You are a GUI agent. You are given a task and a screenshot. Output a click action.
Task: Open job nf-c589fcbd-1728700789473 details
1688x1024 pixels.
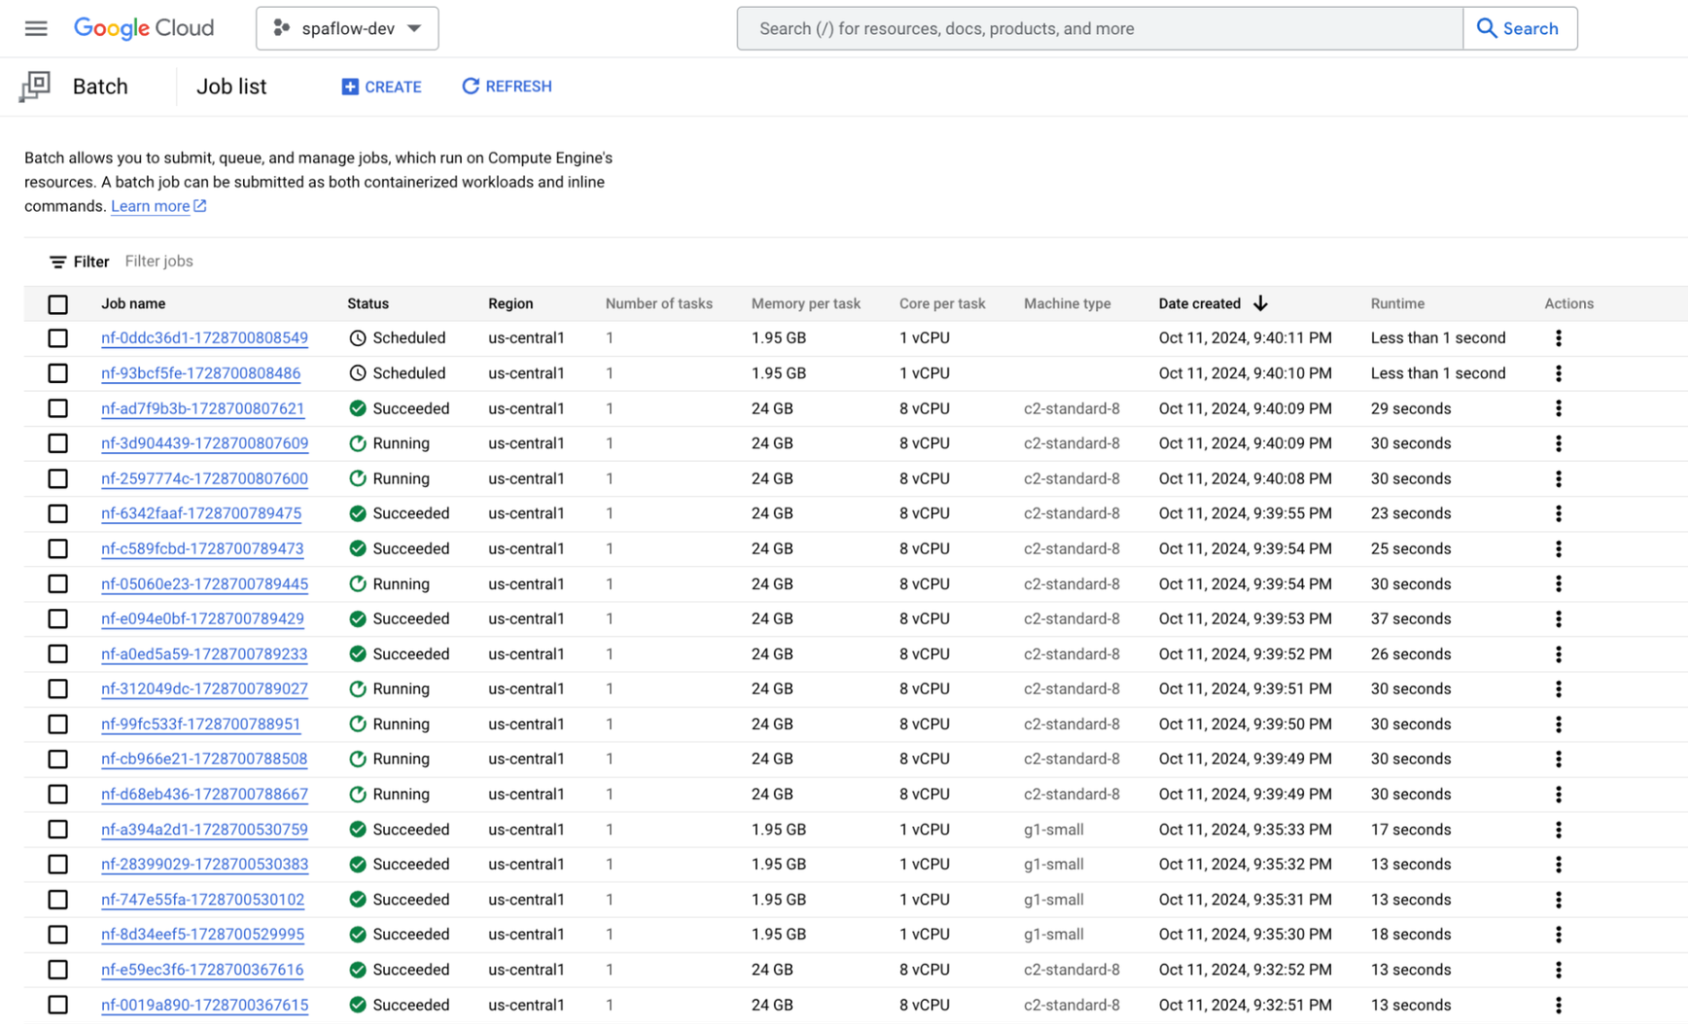pyautogui.click(x=202, y=548)
